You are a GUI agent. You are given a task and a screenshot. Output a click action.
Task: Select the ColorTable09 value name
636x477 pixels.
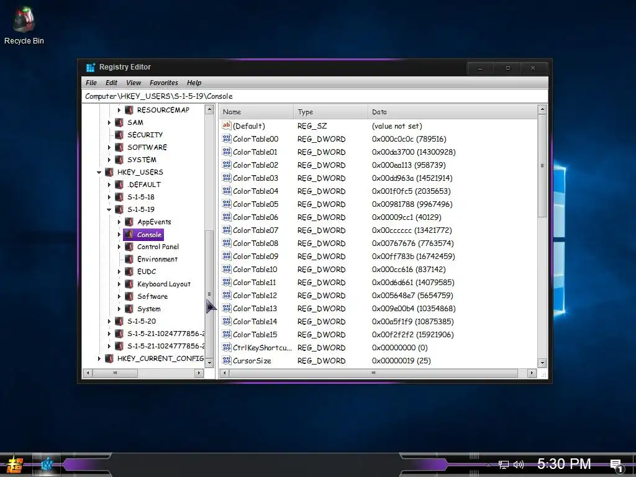(x=255, y=257)
